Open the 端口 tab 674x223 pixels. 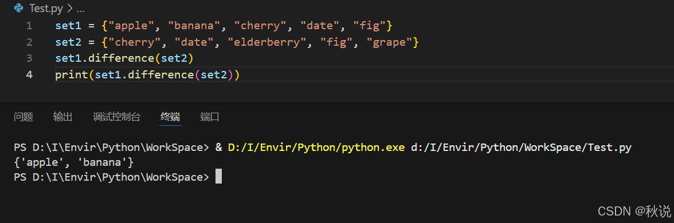[210, 117]
